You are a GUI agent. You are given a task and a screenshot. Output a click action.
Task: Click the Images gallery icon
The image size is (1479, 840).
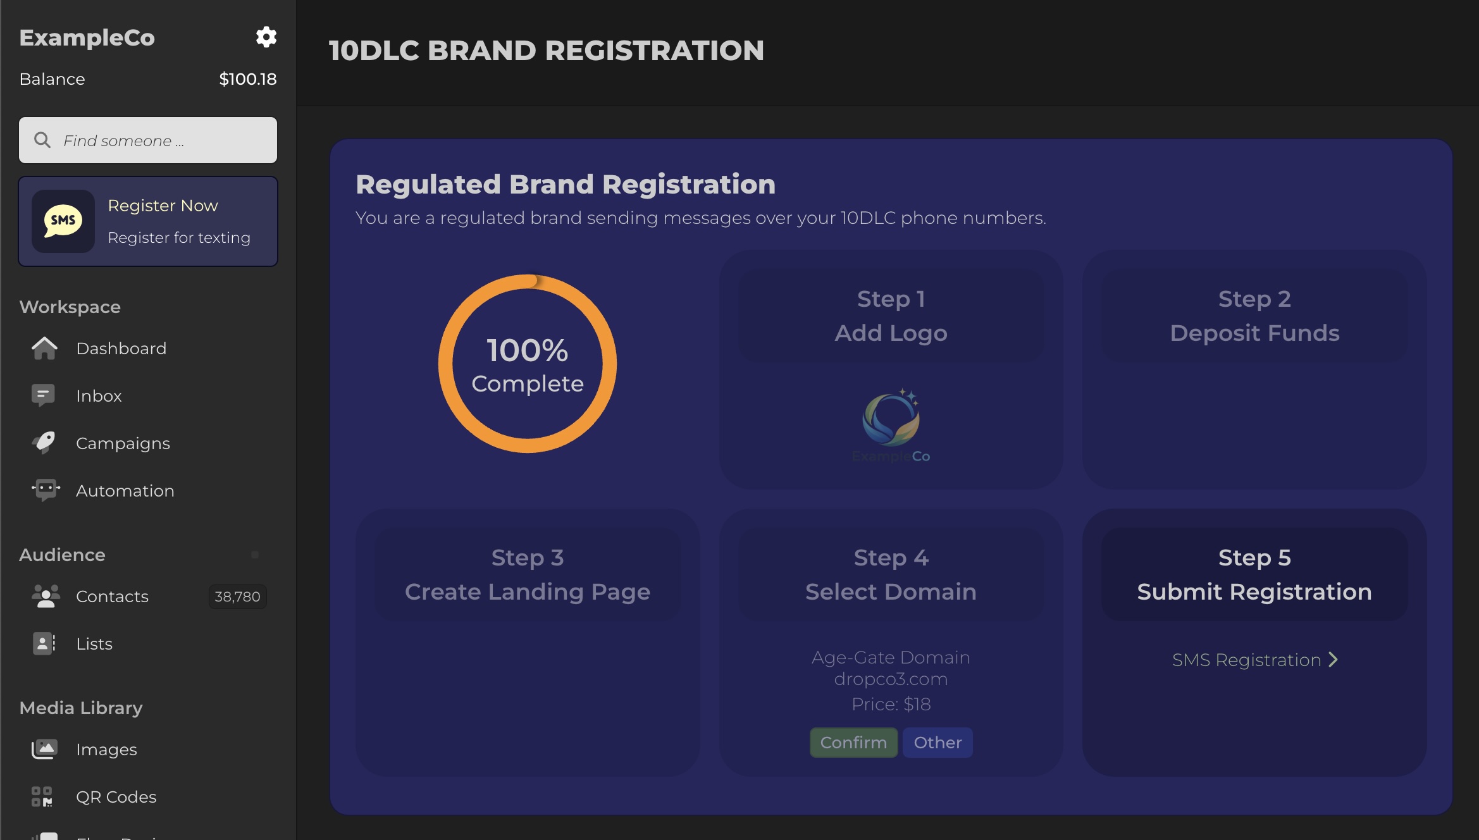point(44,750)
